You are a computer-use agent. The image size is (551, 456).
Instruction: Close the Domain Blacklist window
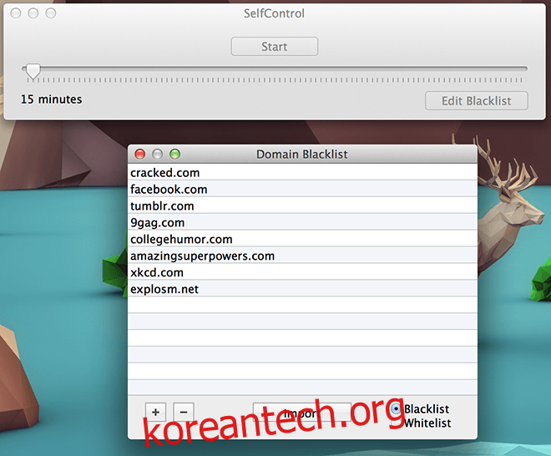pyautogui.click(x=140, y=154)
